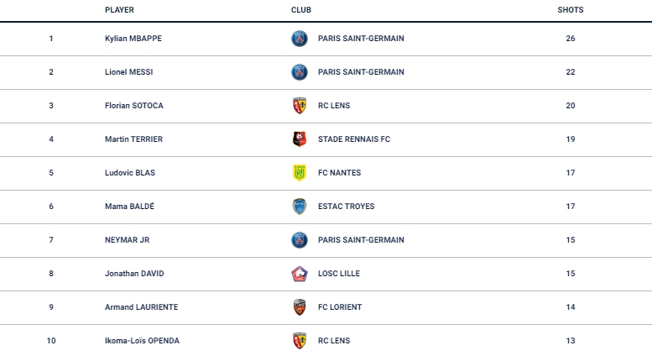This screenshot has width=652, height=356.
Task: Click Stade Rennais crest icon
Action: point(300,139)
